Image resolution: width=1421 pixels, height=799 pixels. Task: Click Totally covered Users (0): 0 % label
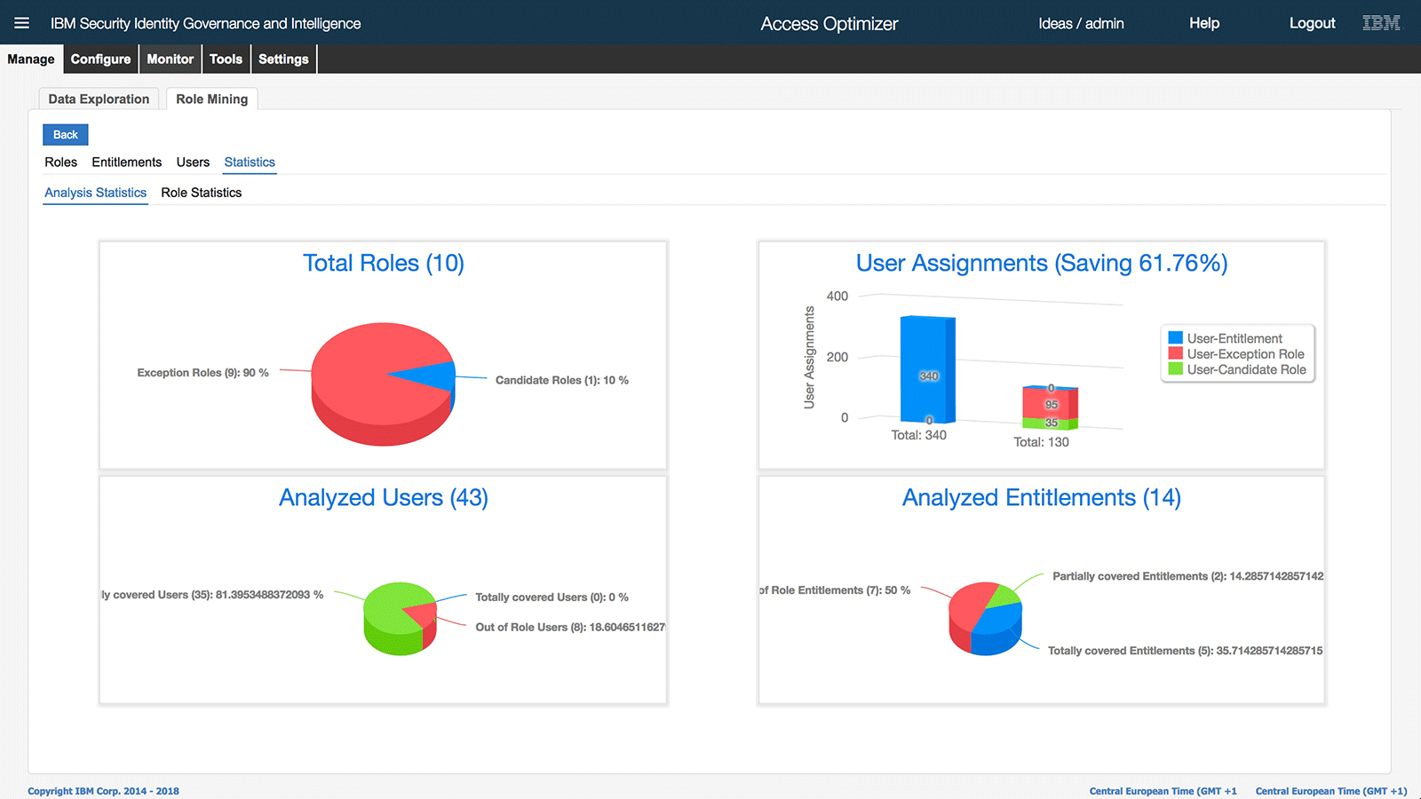pos(552,597)
